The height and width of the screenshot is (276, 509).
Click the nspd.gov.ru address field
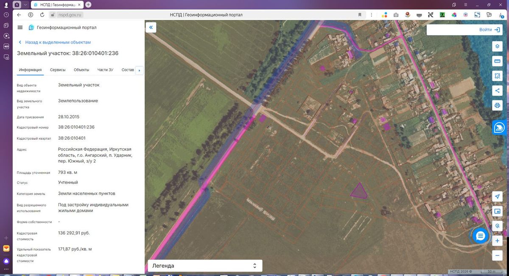(x=69, y=14)
